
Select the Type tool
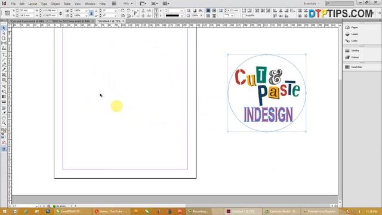[4, 55]
